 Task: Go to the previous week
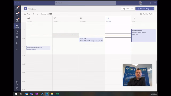coord(34,14)
